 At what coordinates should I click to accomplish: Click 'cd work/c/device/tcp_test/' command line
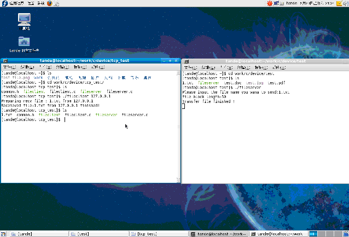[x=75, y=82]
